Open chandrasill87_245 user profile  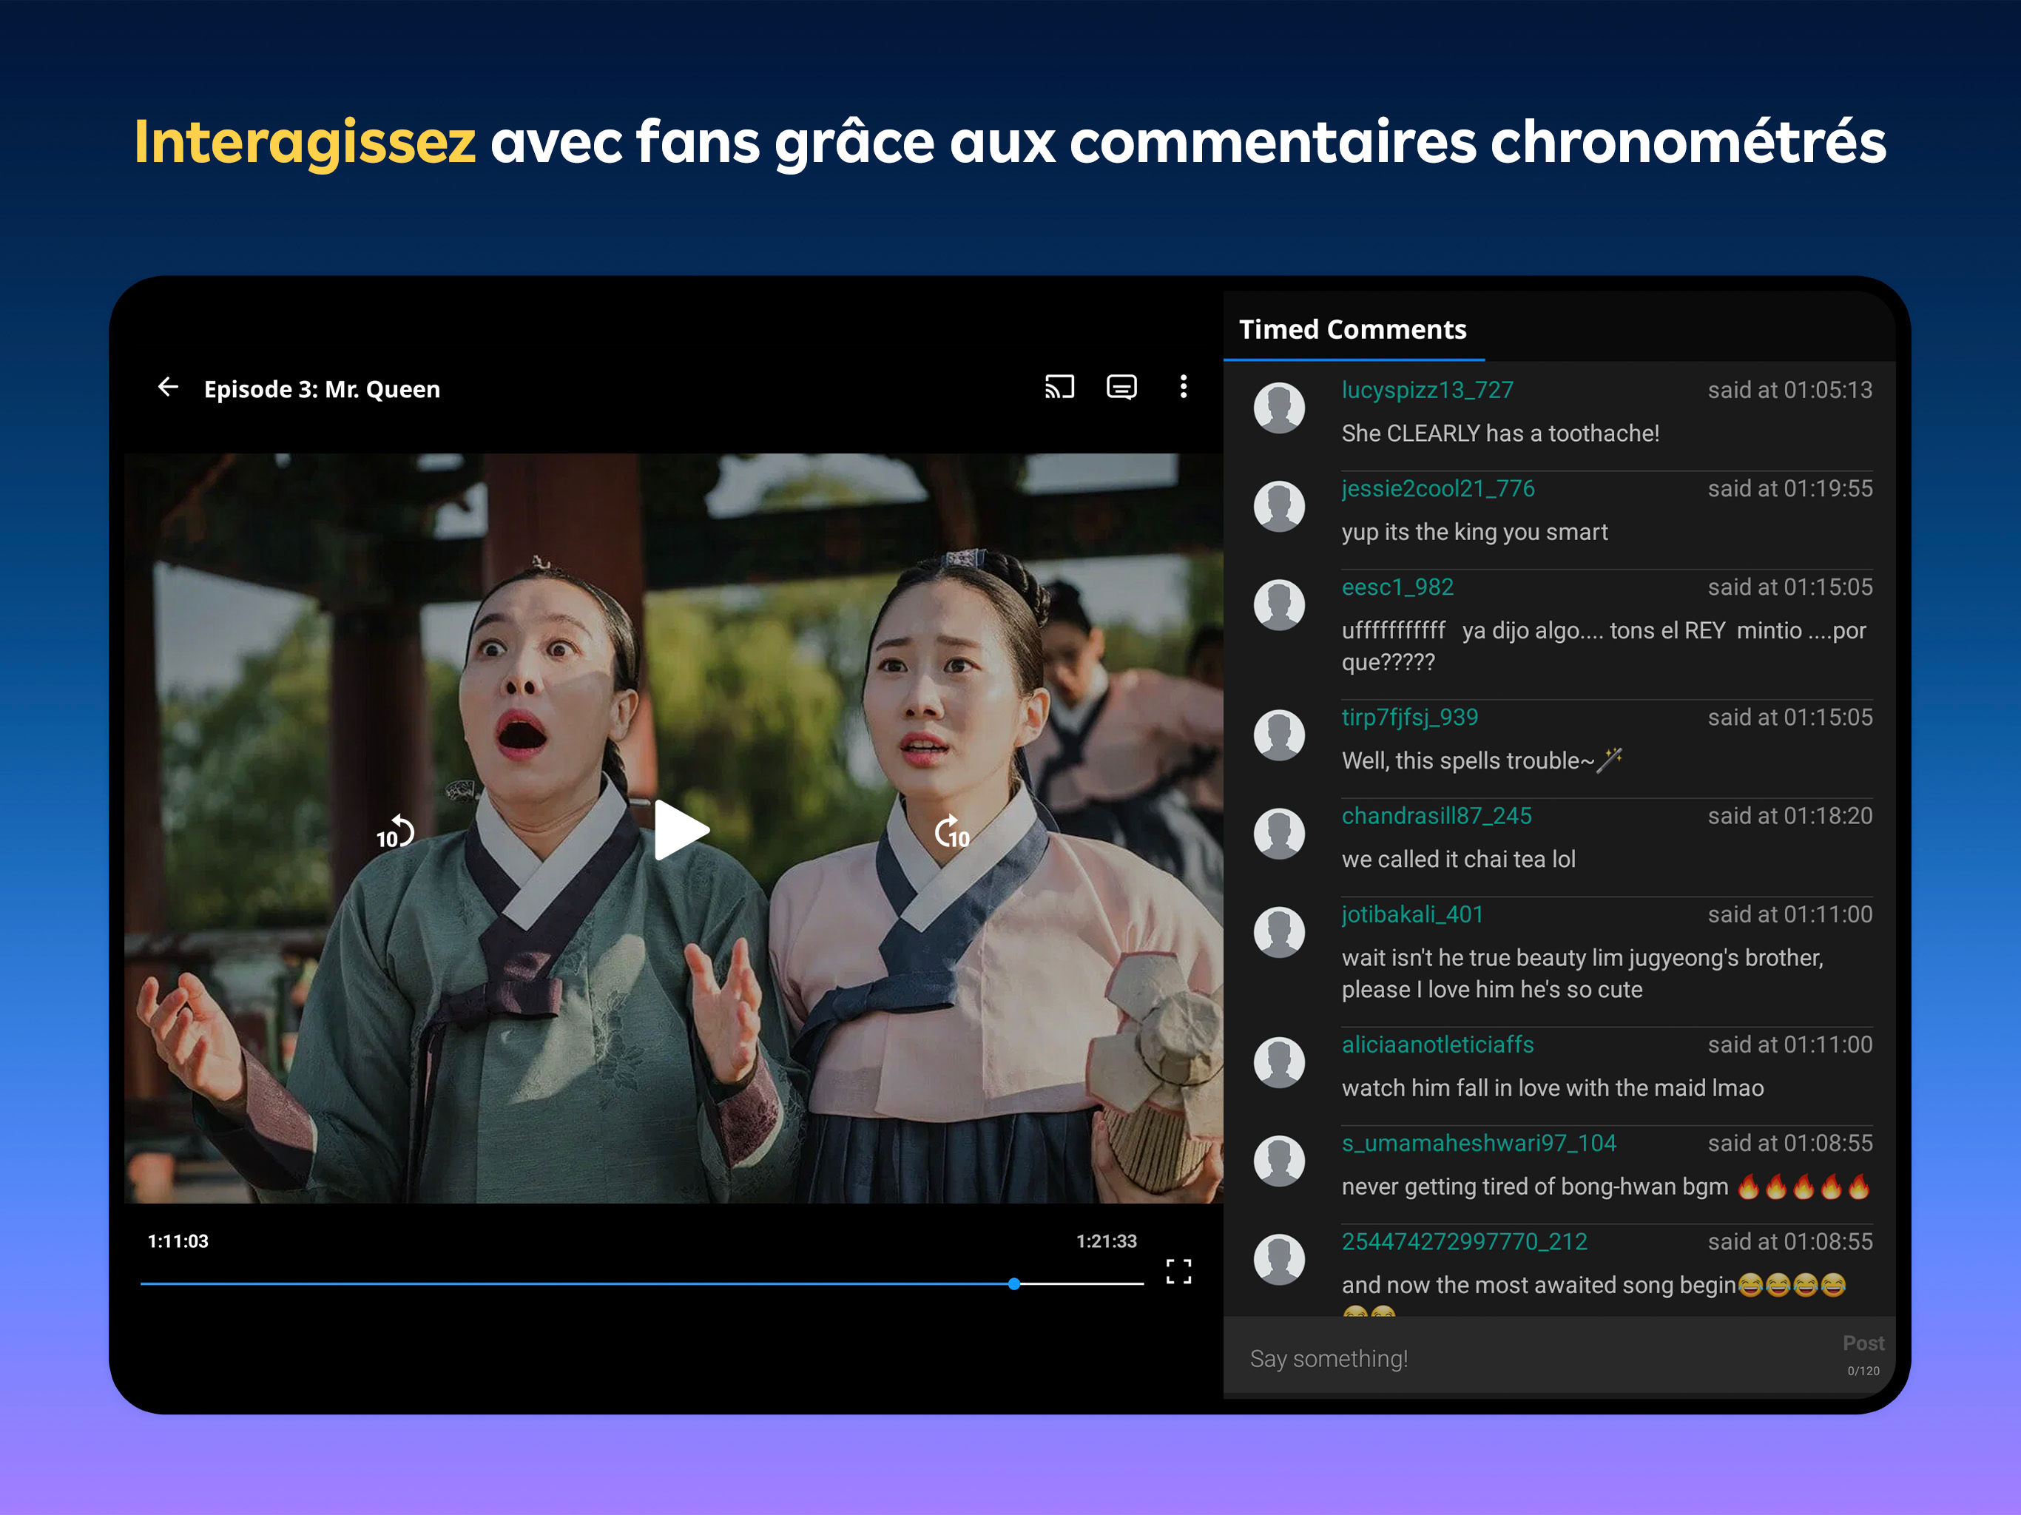1437,816
